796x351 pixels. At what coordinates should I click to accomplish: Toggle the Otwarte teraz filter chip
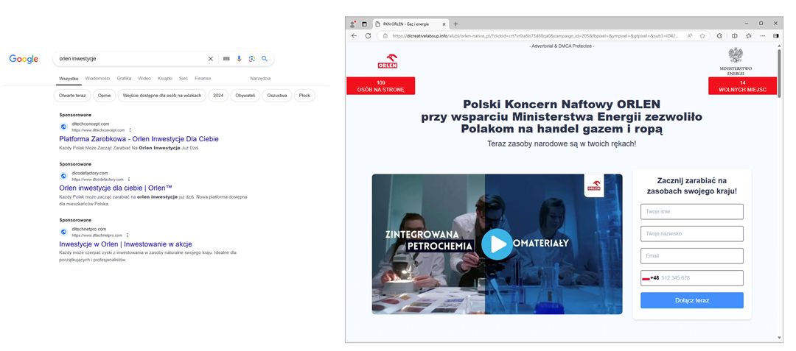coord(72,96)
